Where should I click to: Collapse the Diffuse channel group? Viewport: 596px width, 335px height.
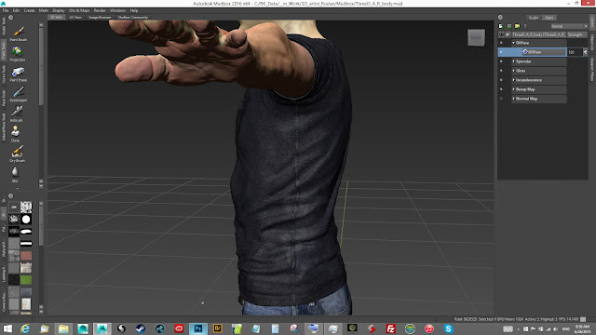point(513,43)
